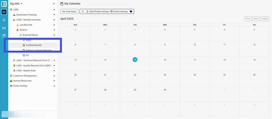The image size is (272, 119).
Task: Select date 12 on Saturday column
Action: (x=254, y=45)
